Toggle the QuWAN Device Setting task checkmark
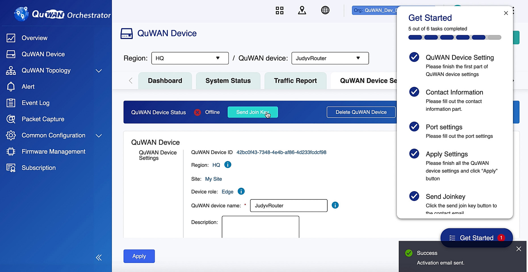Viewport: 528px width, 272px height. [x=414, y=57]
